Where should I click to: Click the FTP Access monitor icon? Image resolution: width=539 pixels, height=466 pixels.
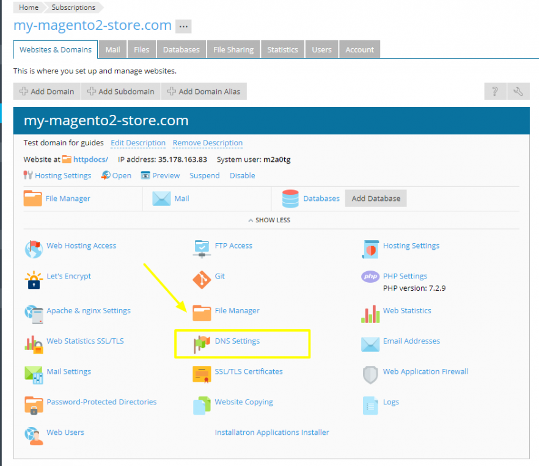[x=202, y=249]
